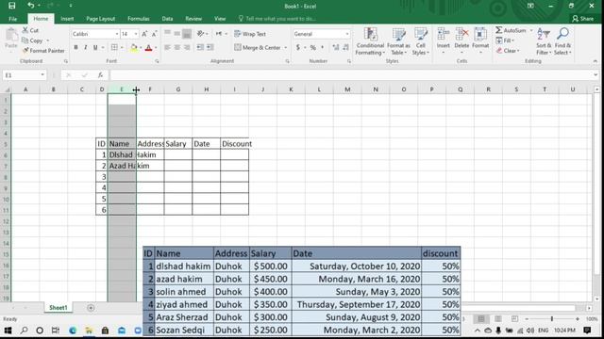
Task: Open the General number format dropdown
Action: 347,34
